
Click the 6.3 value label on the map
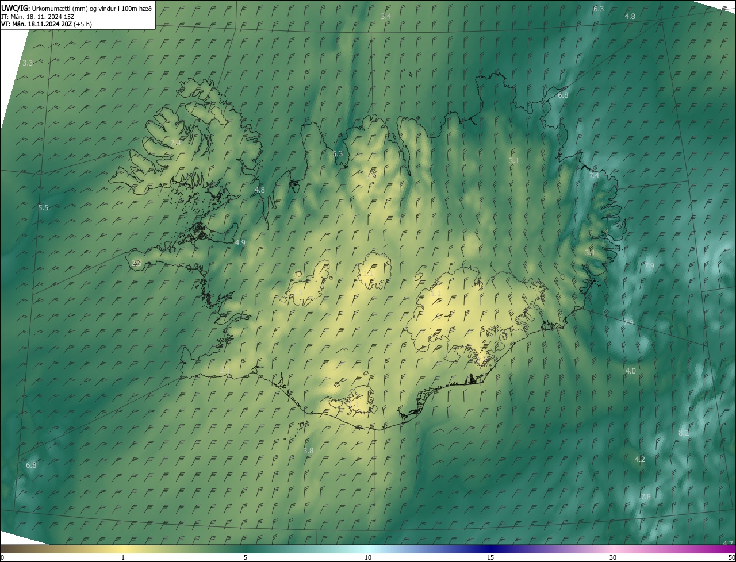coord(599,9)
